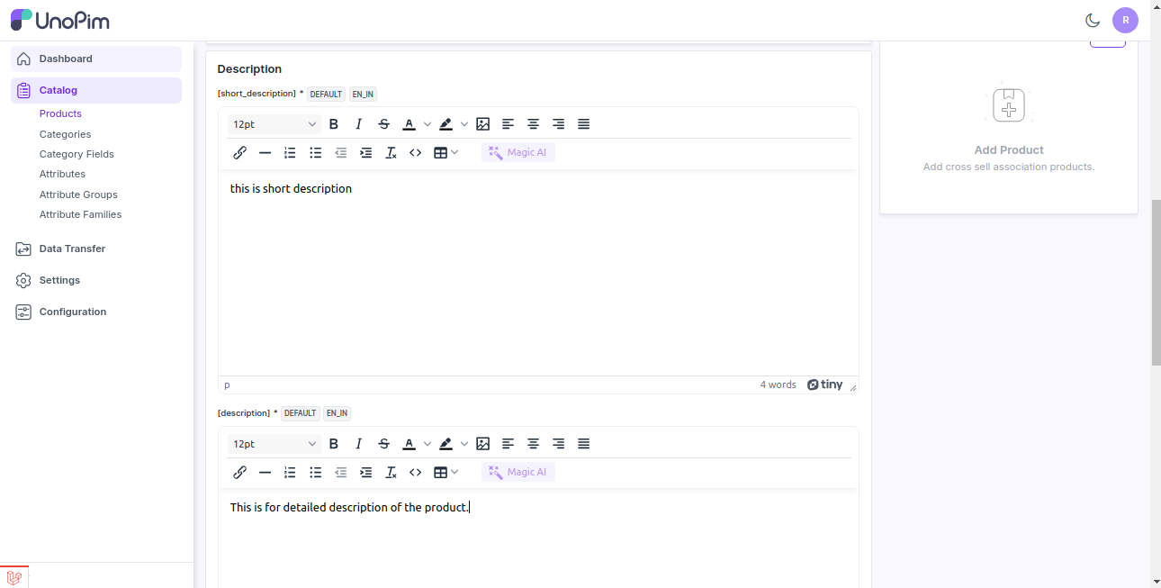Click Magic AI button in short description
The height and width of the screenshot is (588, 1161).
click(x=518, y=153)
